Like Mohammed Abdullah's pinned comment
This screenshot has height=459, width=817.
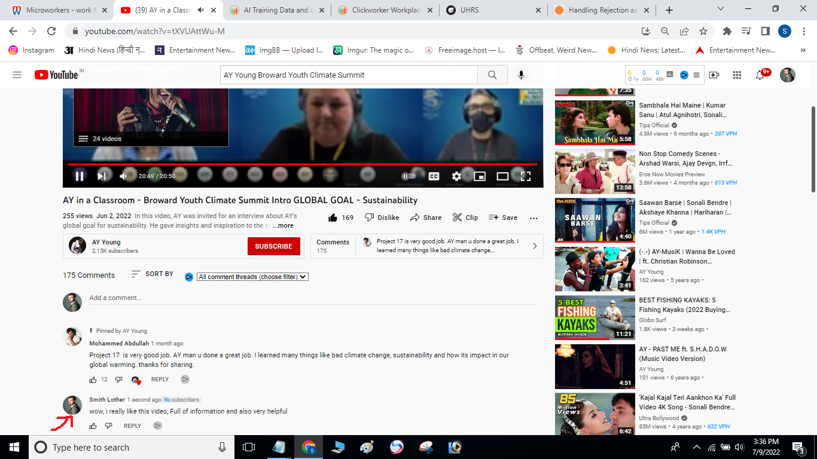pos(93,380)
